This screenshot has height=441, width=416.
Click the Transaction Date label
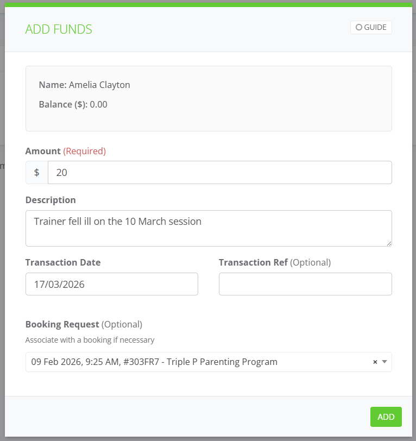coord(63,262)
